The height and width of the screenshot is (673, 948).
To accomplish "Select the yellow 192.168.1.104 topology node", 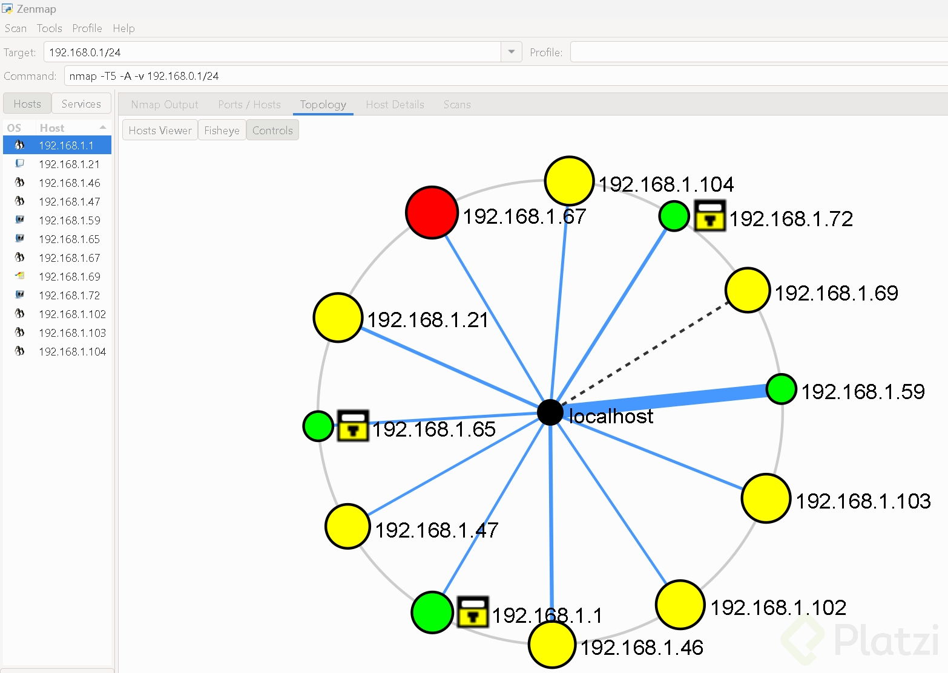I will [x=568, y=181].
